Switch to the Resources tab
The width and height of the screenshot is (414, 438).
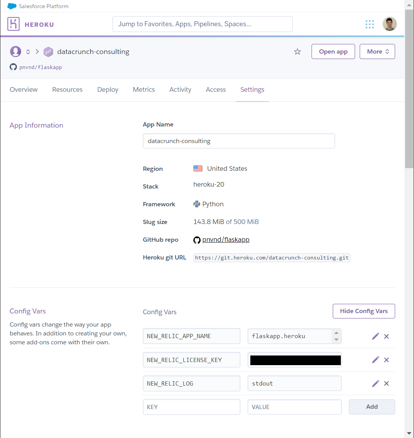pyautogui.click(x=67, y=90)
